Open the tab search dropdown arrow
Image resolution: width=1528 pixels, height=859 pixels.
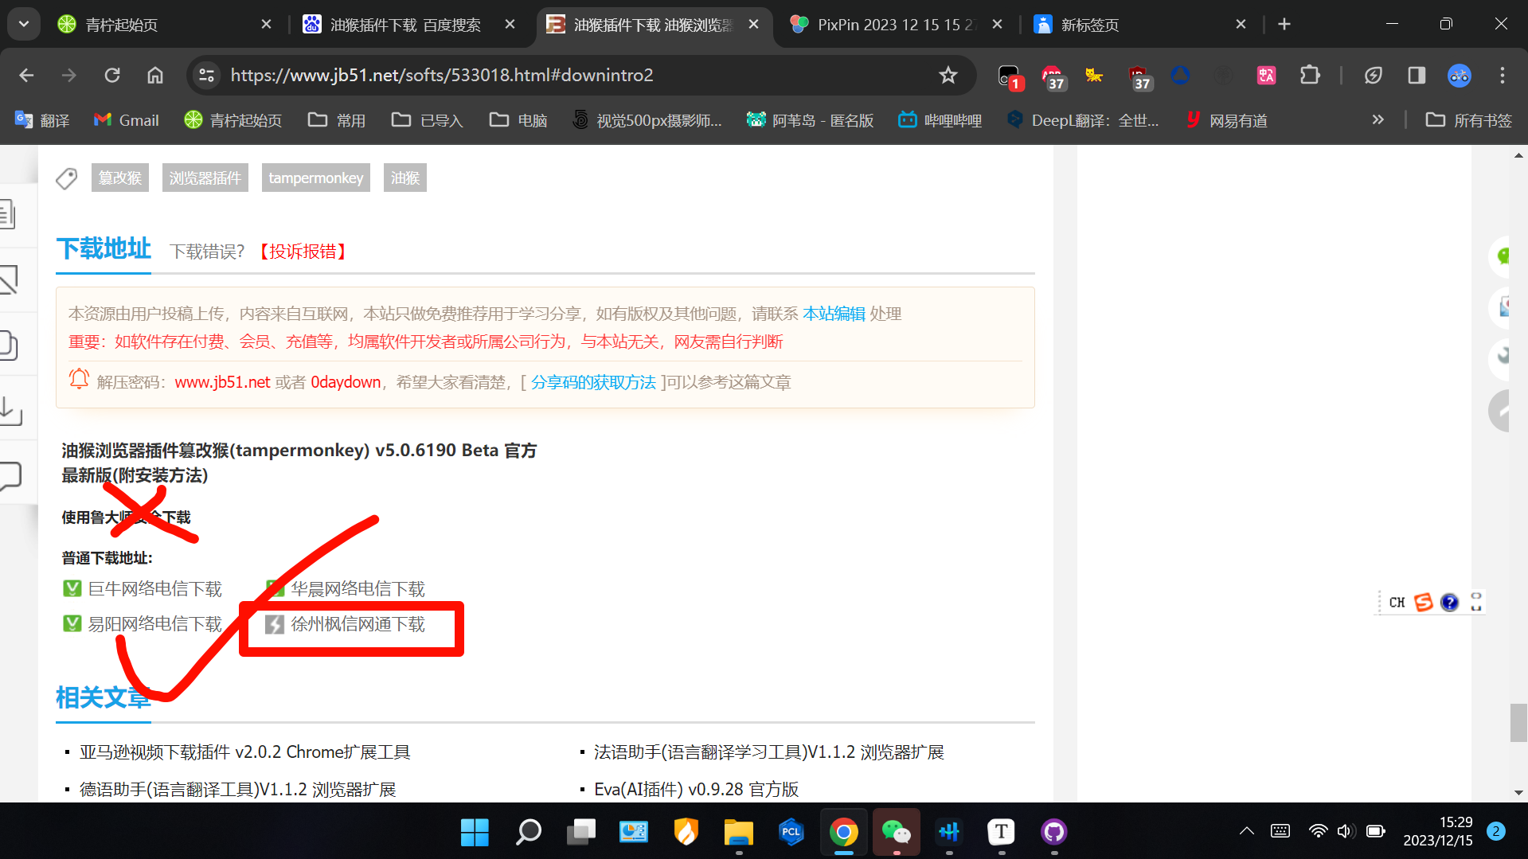point(24,24)
